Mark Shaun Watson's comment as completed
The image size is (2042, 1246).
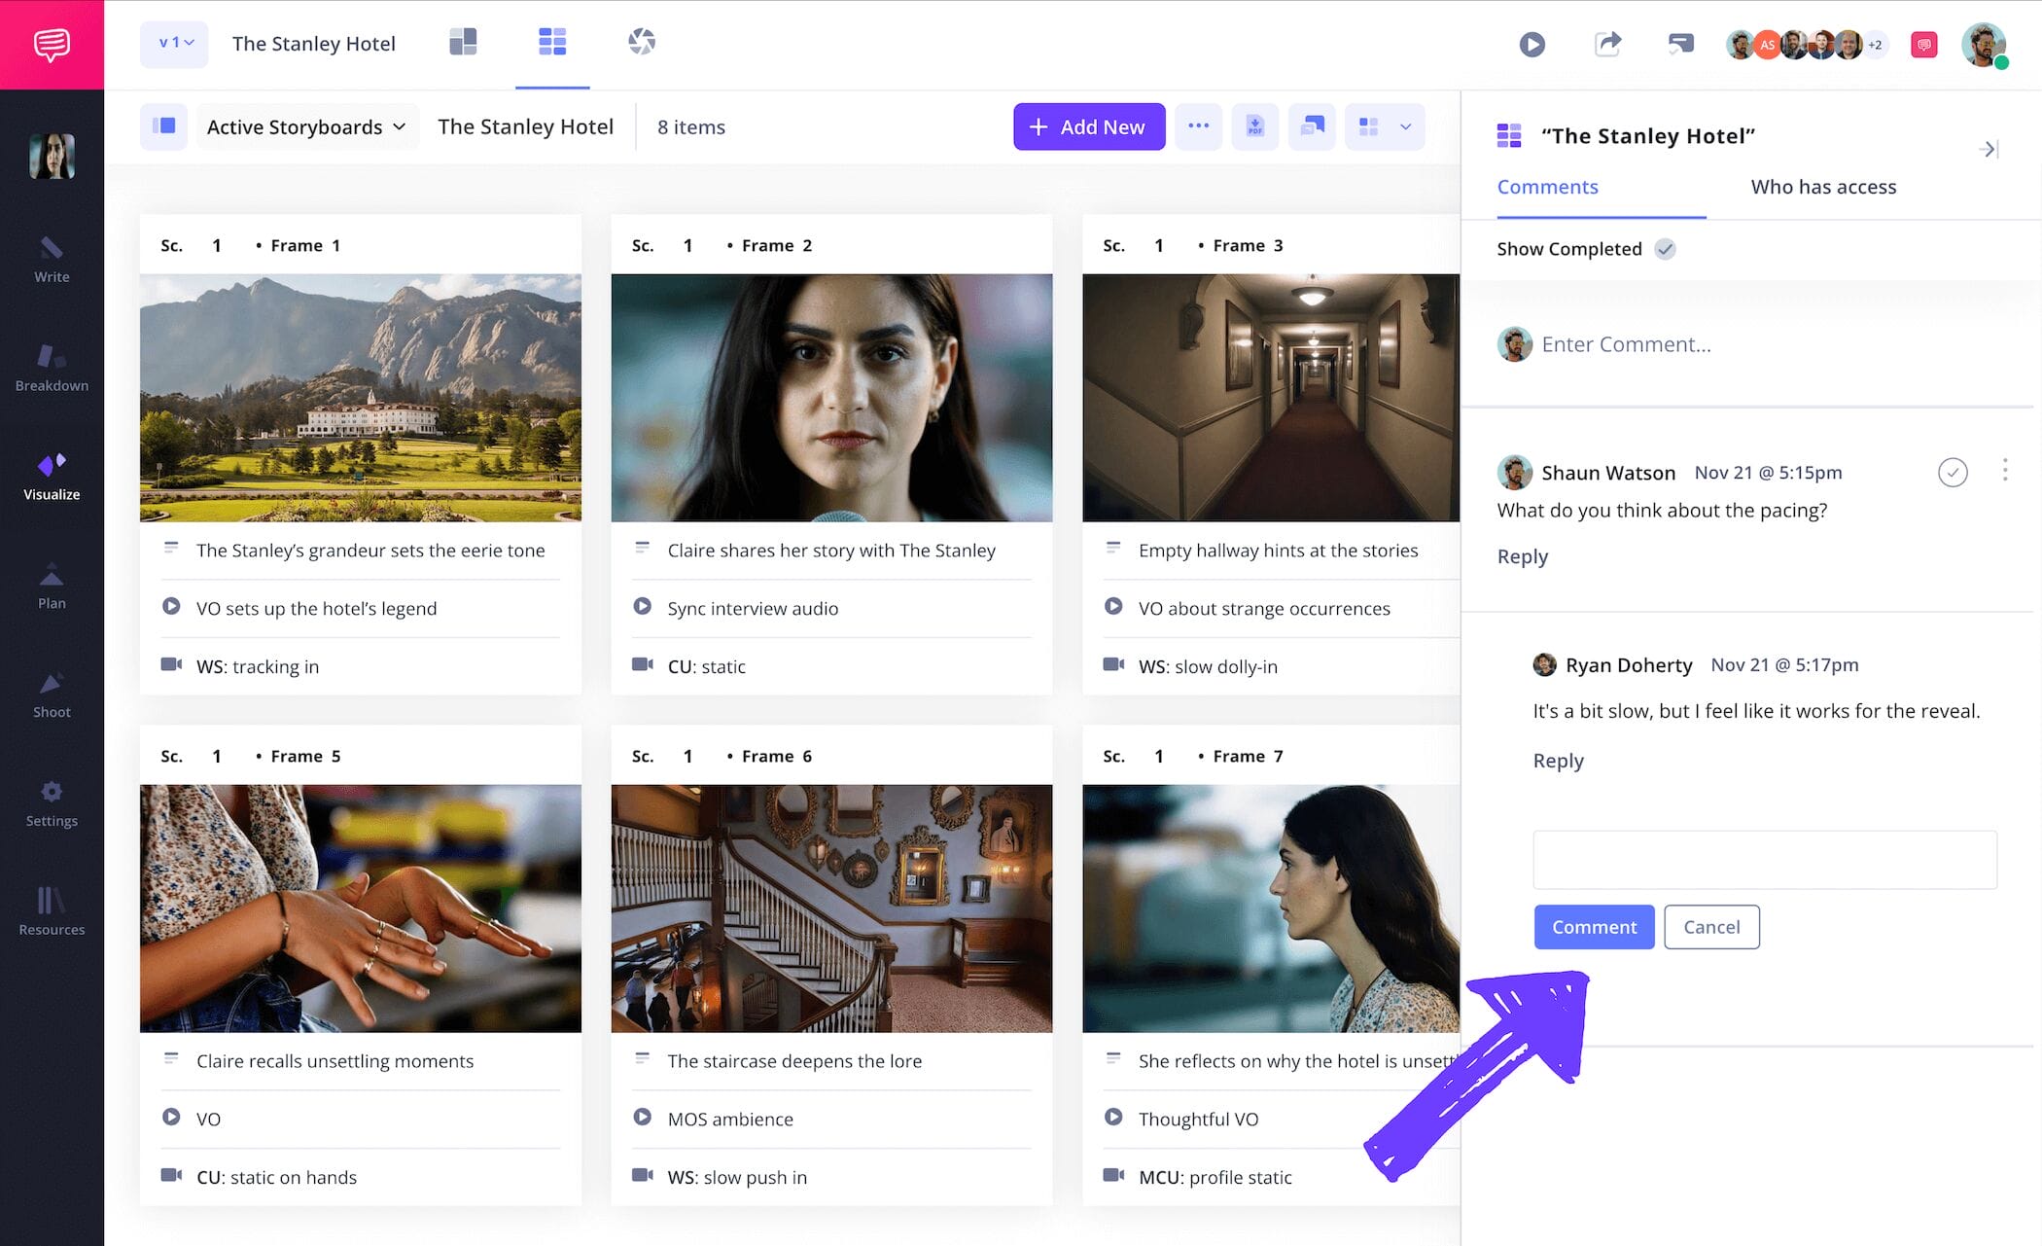(x=1952, y=473)
